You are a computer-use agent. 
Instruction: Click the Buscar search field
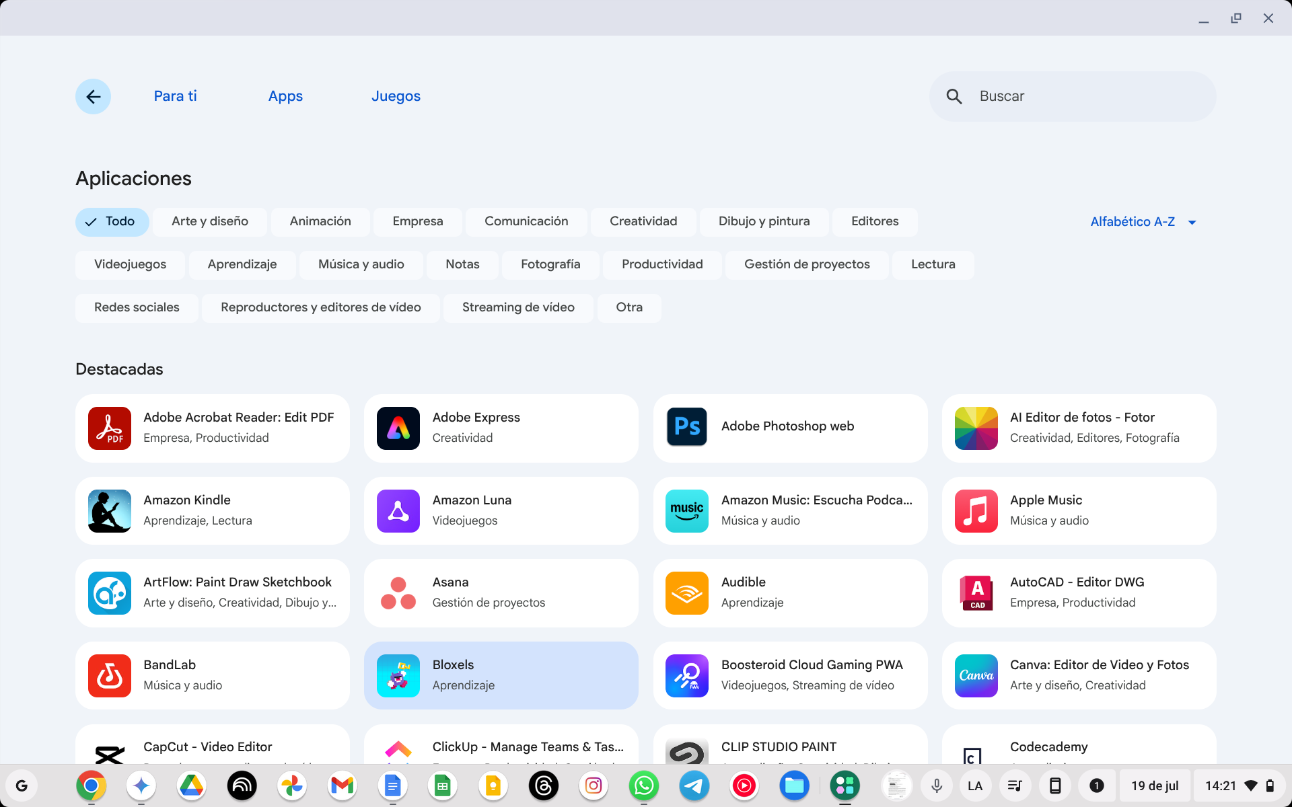(x=1073, y=96)
